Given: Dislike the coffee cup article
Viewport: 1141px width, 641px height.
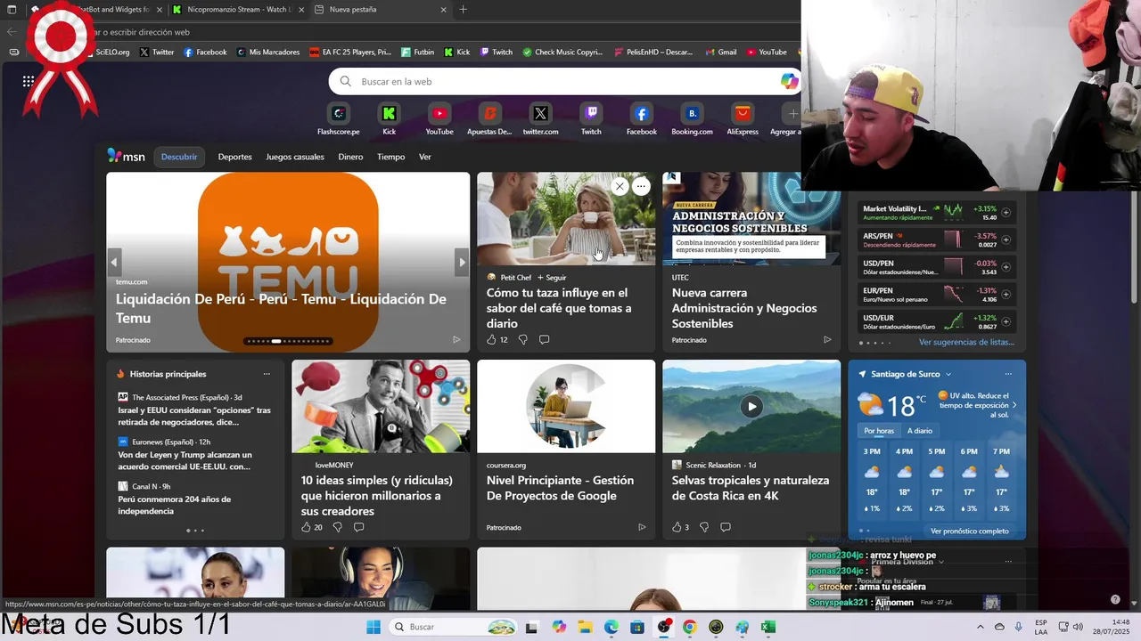Looking at the screenshot, I should (x=523, y=339).
